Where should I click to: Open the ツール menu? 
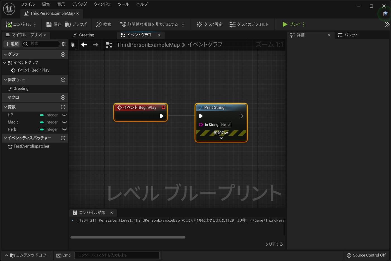point(123,4)
